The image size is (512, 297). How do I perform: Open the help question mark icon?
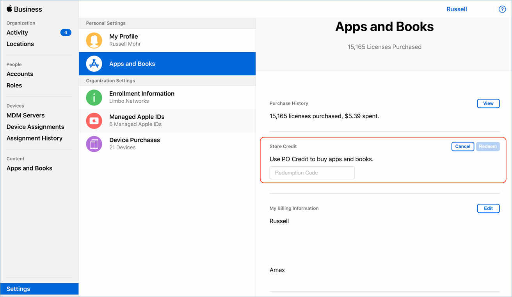[x=502, y=9]
